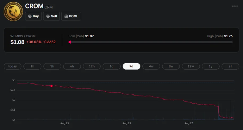Click the Aug 27 date label
The width and height of the screenshot is (243, 130).
pos(189,123)
